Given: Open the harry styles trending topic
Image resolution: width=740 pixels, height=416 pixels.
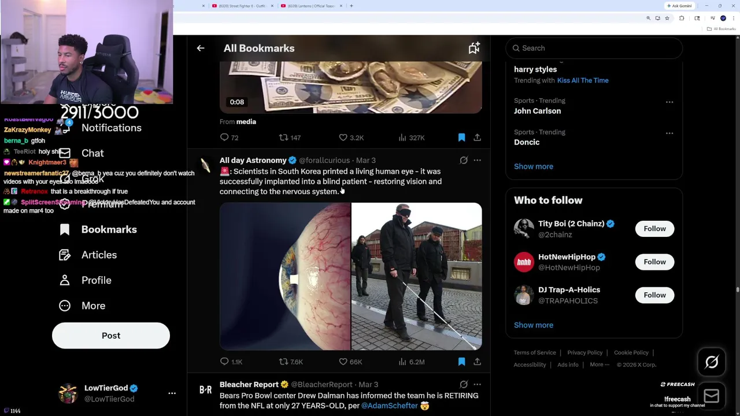Looking at the screenshot, I should (535, 69).
